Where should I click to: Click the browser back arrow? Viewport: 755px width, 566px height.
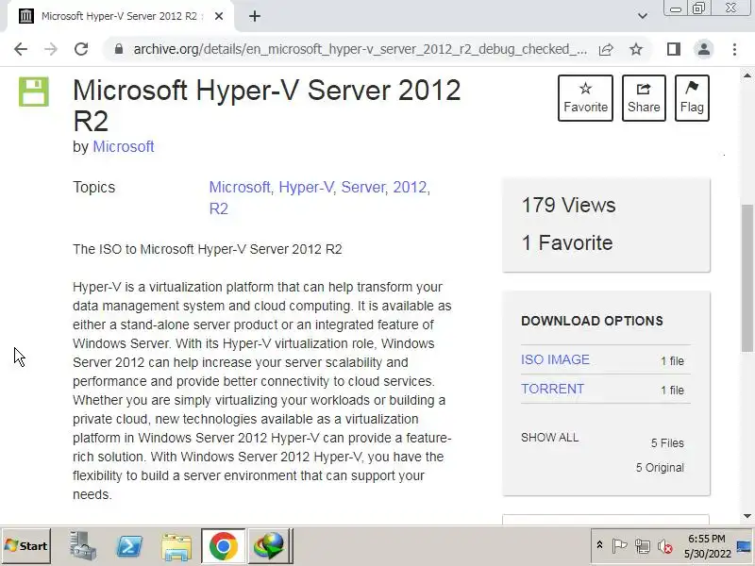(x=21, y=49)
